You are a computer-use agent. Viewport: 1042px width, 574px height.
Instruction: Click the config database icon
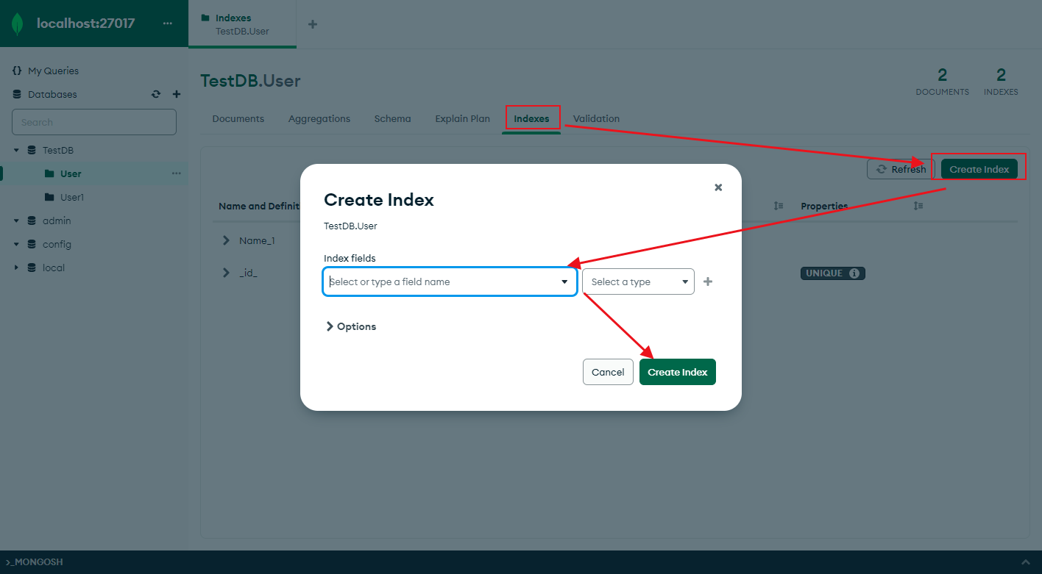(32, 244)
